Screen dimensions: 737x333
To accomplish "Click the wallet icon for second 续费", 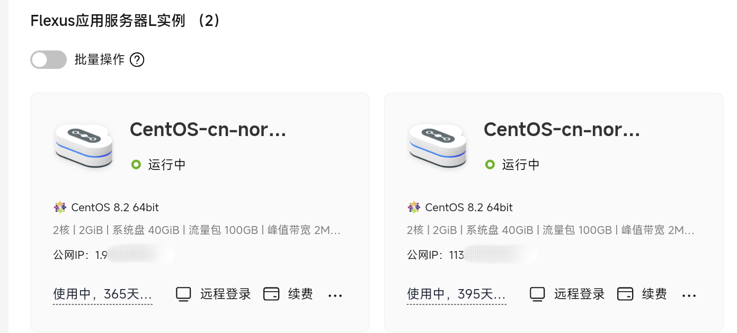I will click(x=625, y=294).
